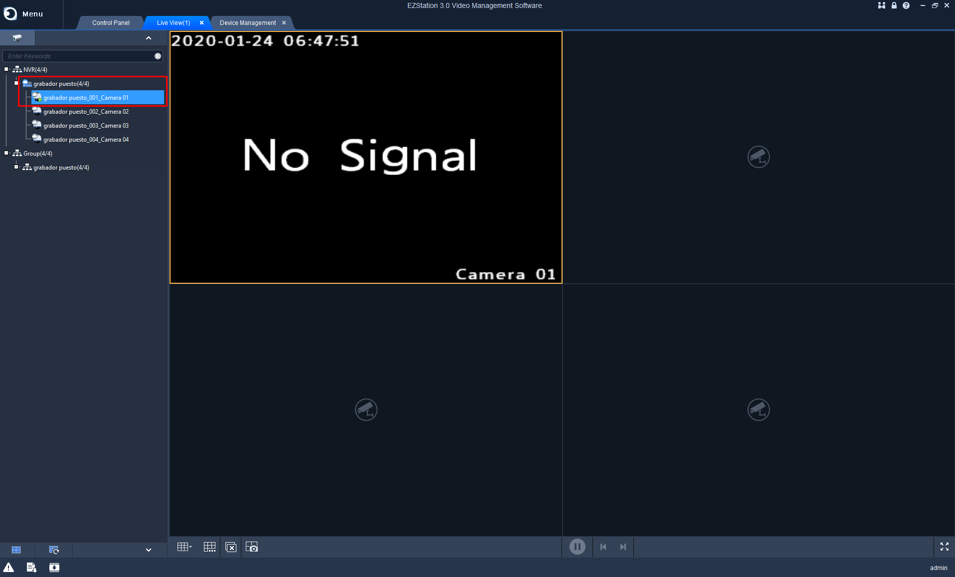Image resolution: width=955 pixels, height=577 pixels.
Task: Click the view refresh panel icon
Action: 54,549
